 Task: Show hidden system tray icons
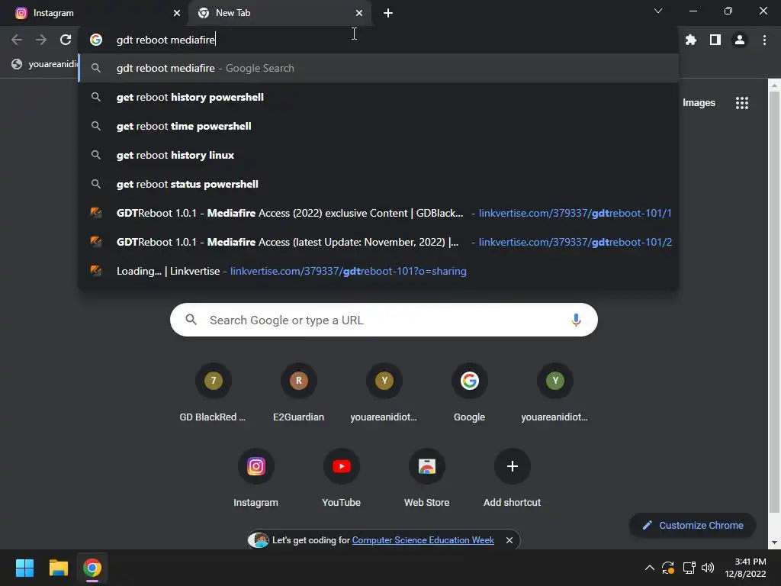point(650,568)
